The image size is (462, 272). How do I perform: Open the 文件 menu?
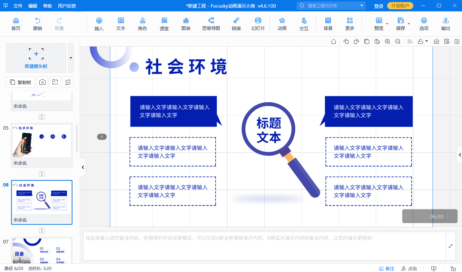(18, 6)
